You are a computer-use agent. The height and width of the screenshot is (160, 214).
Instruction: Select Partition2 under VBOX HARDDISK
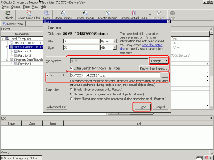coord(25,55)
